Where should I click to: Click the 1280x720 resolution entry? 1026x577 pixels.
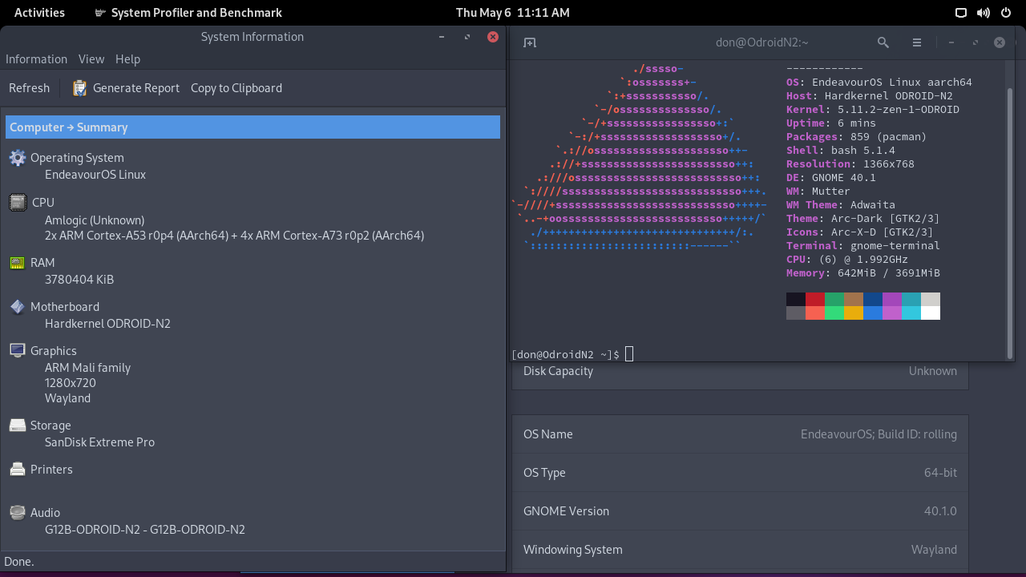[x=71, y=383]
